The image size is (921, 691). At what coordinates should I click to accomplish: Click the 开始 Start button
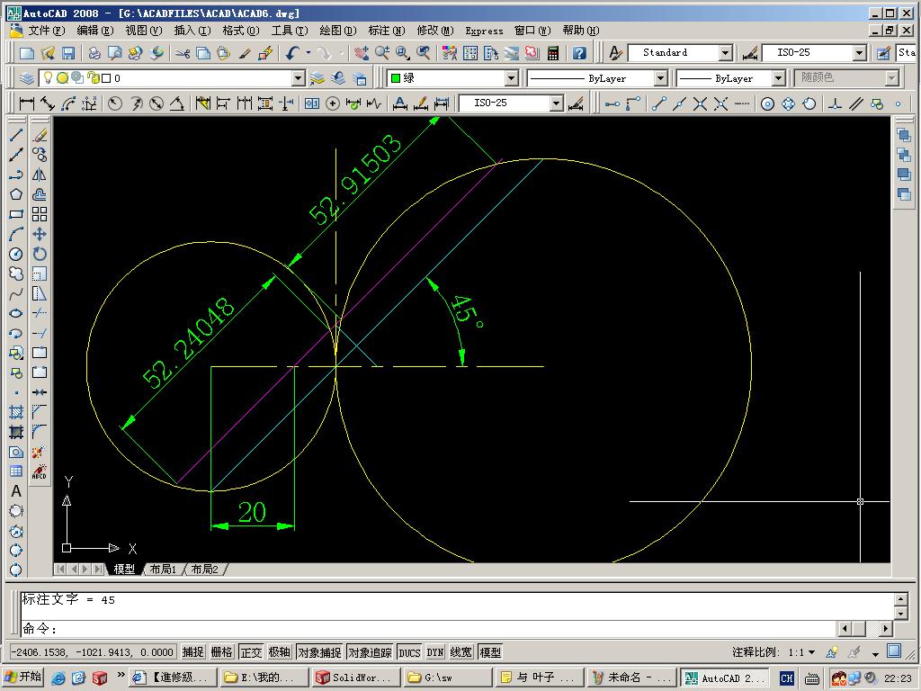pyautogui.click(x=23, y=677)
